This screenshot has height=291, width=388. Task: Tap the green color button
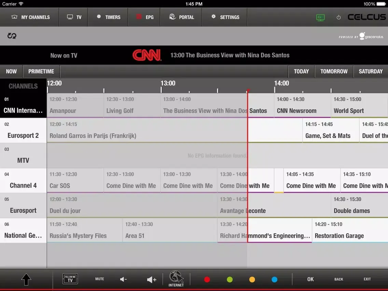[x=230, y=279]
